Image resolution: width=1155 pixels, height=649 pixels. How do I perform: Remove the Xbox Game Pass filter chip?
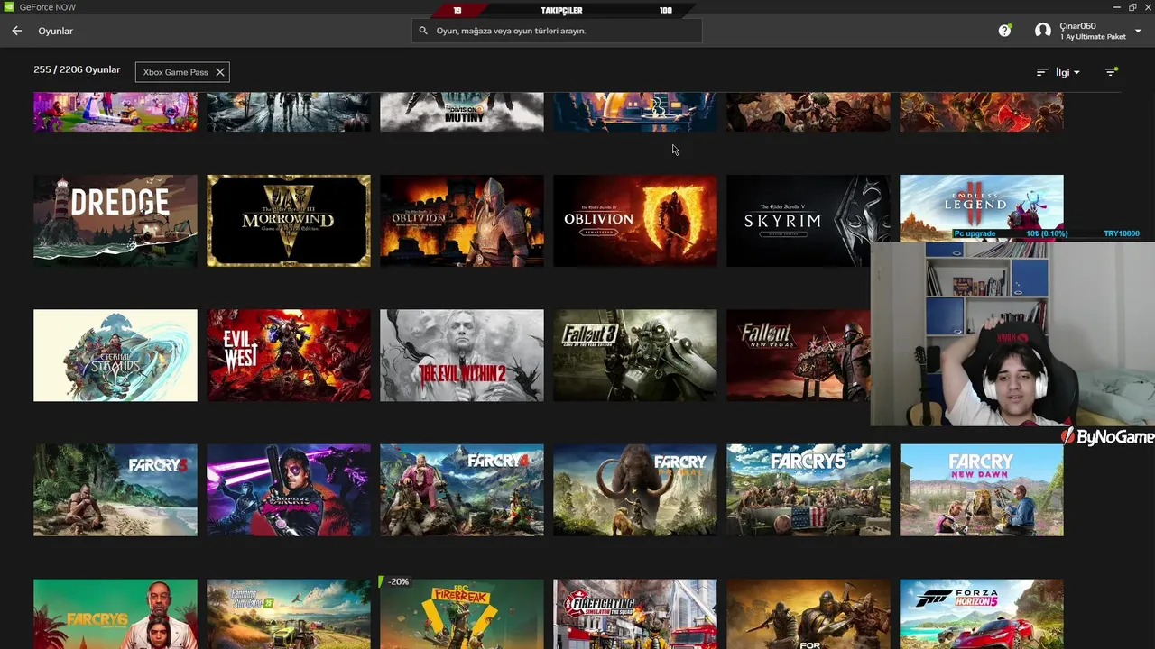click(x=220, y=72)
